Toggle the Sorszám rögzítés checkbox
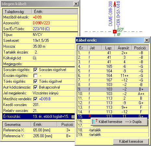Screen dimensions: 151x146 click(35, 70)
